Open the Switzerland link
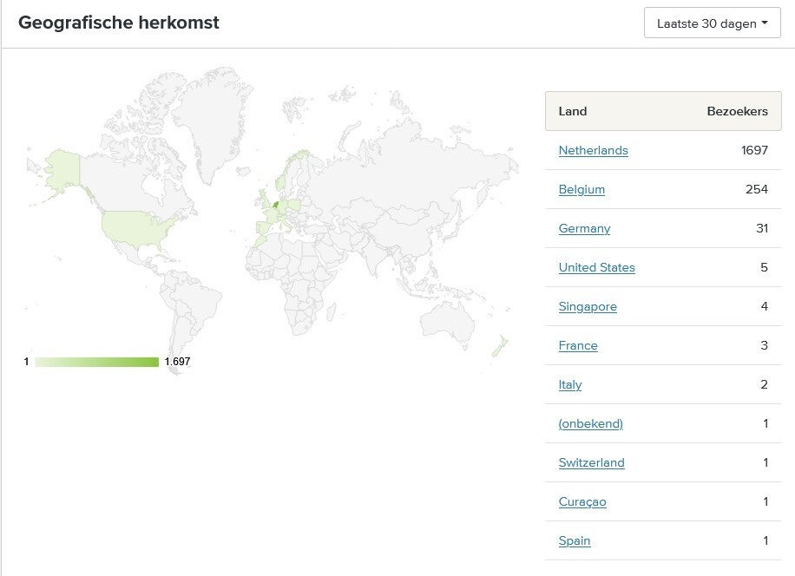 (x=591, y=462)
